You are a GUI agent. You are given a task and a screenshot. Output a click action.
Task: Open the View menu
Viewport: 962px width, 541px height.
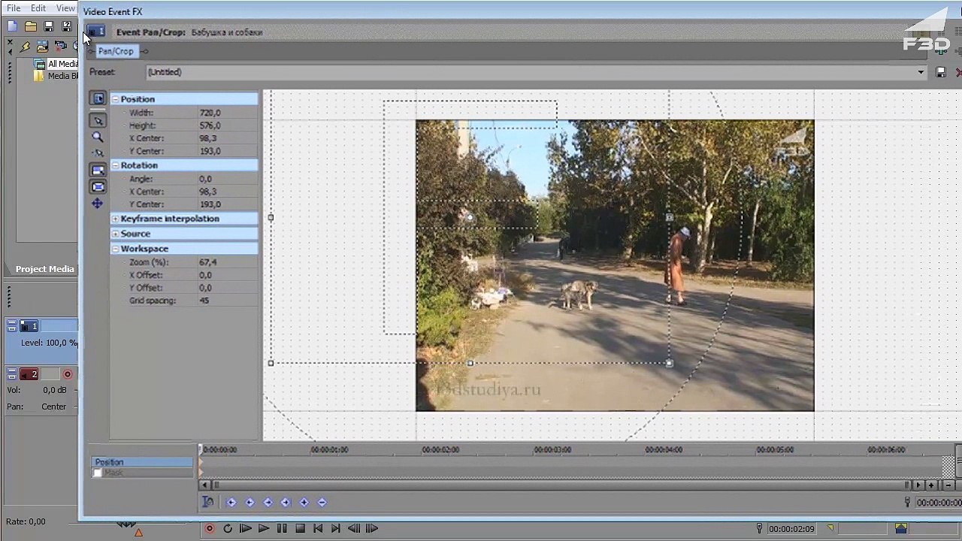(66, 8)
